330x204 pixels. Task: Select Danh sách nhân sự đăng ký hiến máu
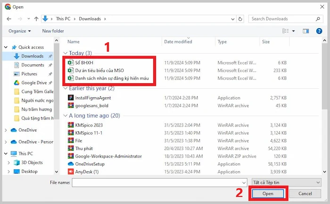(x=112, y=78)
